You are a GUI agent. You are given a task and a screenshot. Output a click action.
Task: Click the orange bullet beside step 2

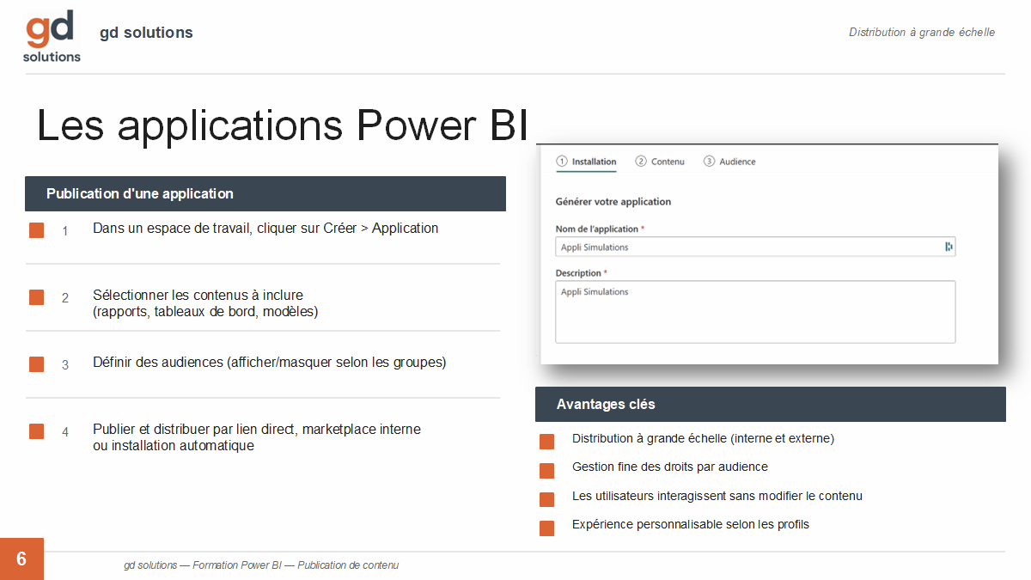pos(36,297)
